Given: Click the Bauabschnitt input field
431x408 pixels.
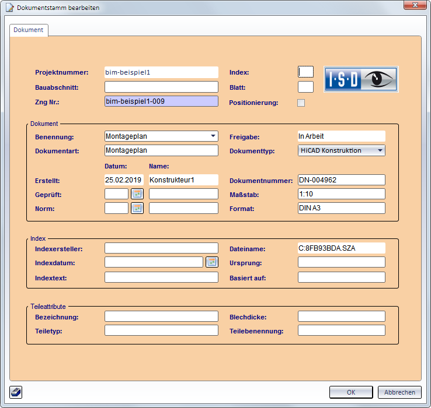Looking at the screenshot, I should click(x=161, y=87).
